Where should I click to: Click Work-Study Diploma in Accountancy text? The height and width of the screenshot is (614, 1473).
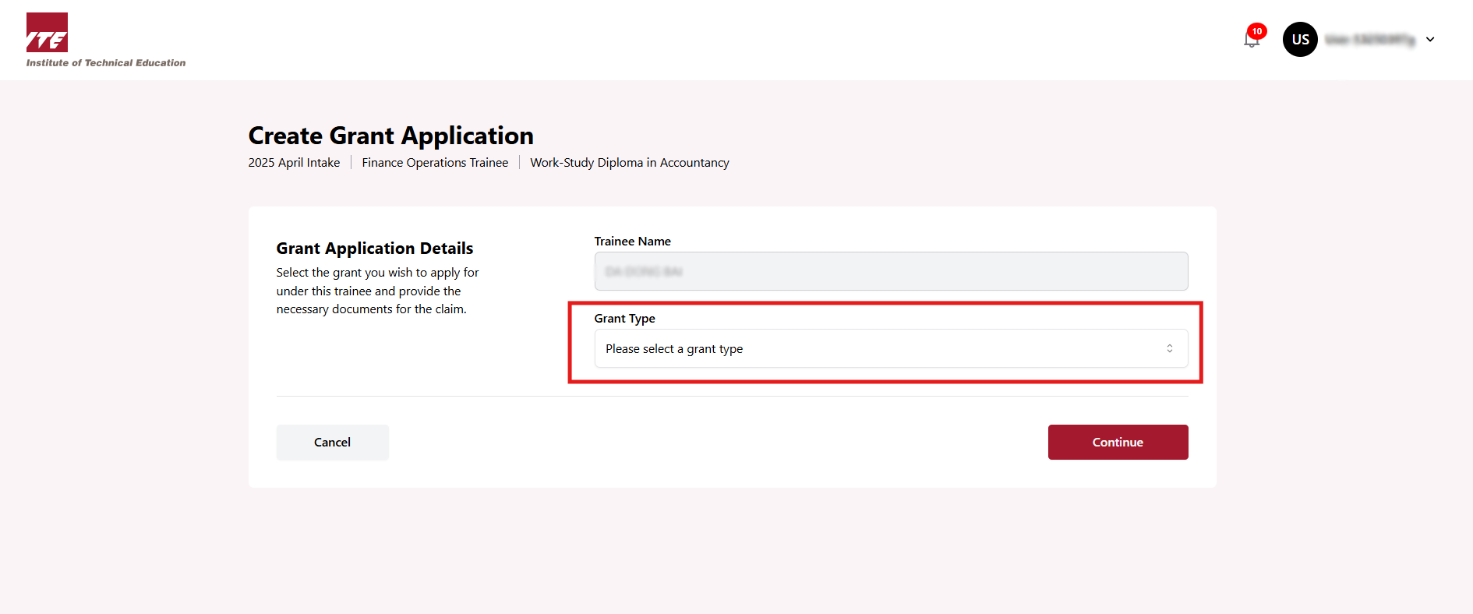(x=630, y=163)
